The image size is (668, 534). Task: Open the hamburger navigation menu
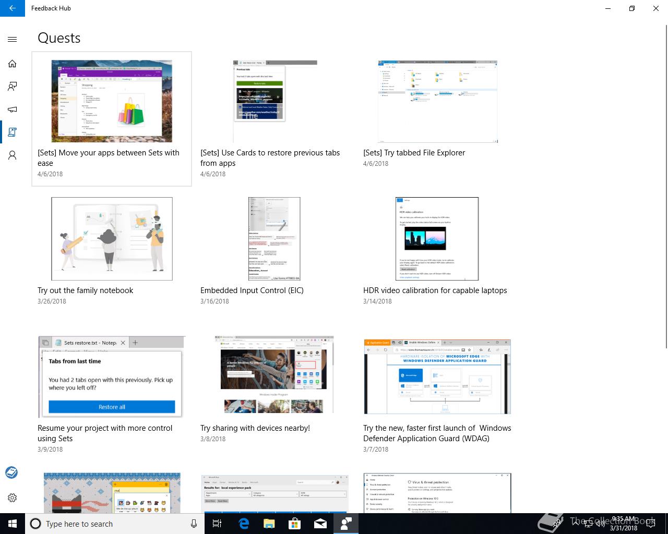13,39
